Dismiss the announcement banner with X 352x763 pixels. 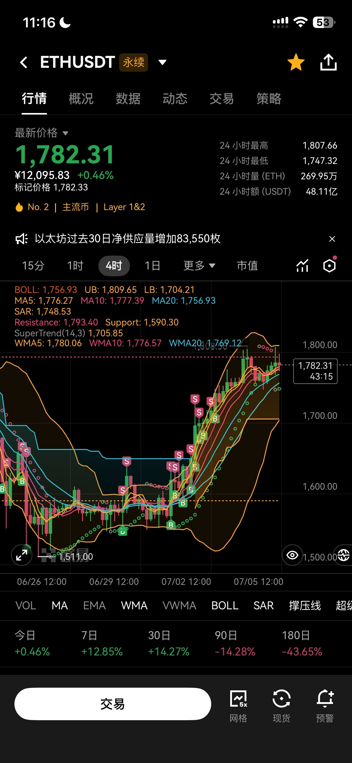[332, 239]
